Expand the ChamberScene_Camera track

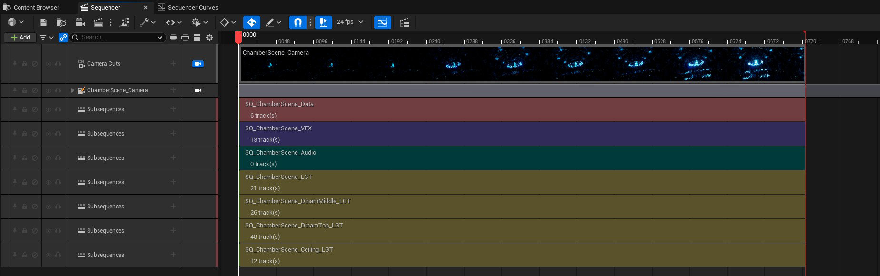tap(72, 90)
